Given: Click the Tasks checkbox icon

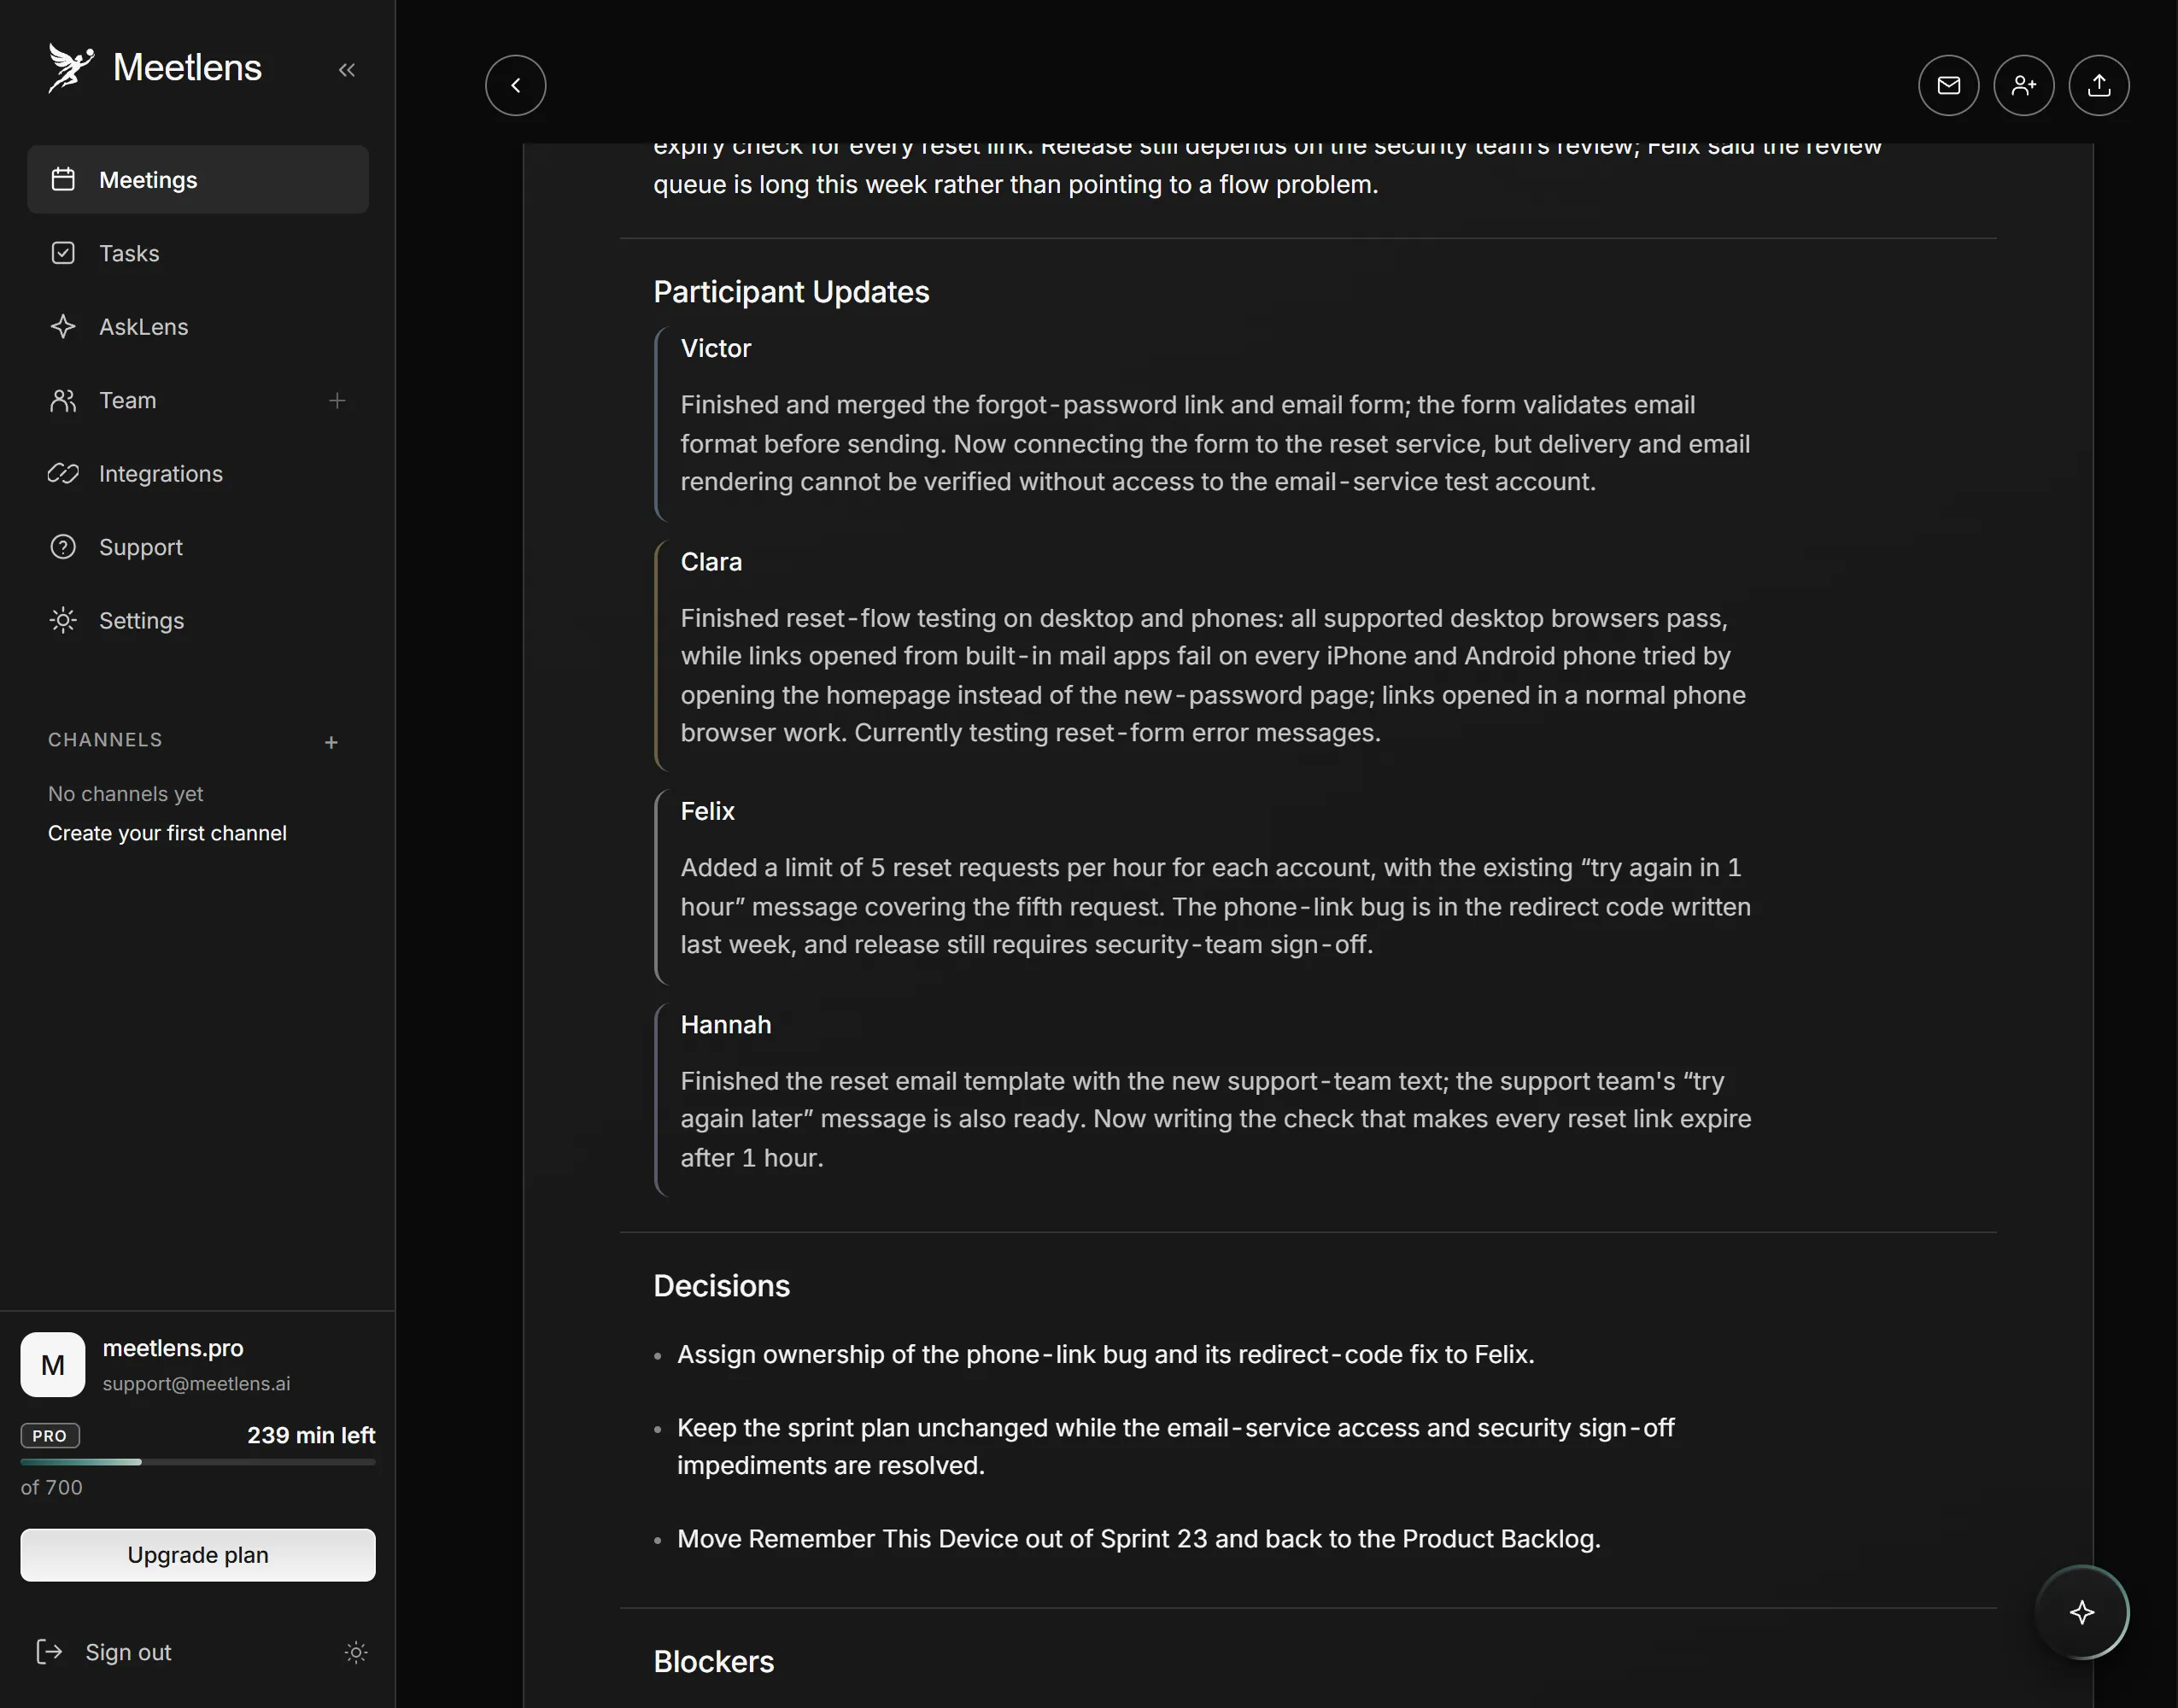Looking at the screenshot, I should coord(63,253).
